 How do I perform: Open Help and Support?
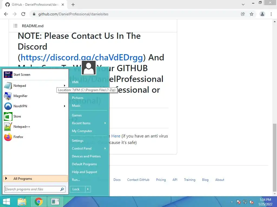tap(84, 172)
